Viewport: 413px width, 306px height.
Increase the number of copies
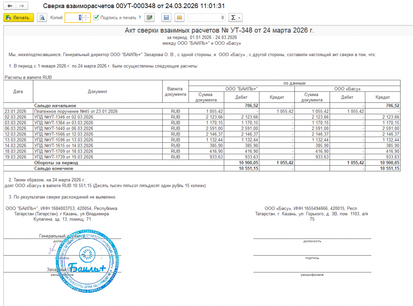point(86,16)
